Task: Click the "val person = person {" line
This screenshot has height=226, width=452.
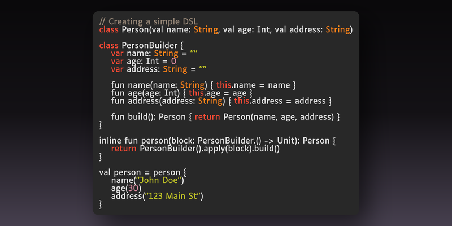Action: pyautogui.click(x=143, y=173)
